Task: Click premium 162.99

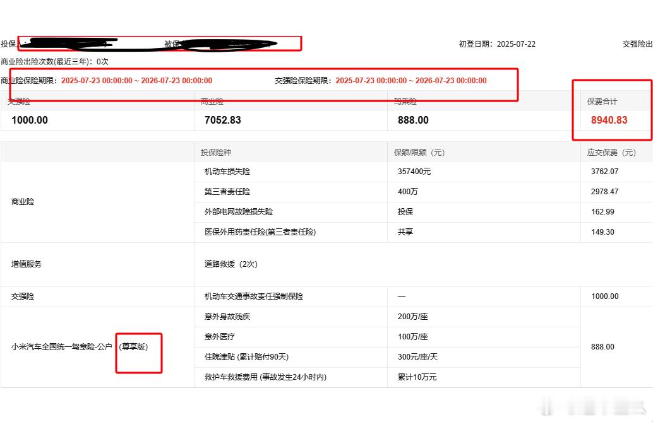Action: coord(602,212)
